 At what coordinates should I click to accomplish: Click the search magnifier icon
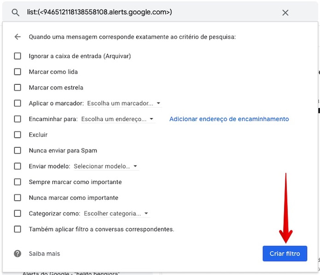coord(15,13)
